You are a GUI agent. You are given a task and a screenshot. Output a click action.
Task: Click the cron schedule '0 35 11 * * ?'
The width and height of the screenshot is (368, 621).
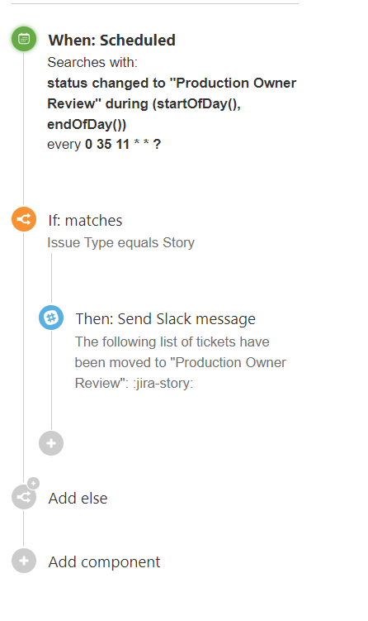123,144
